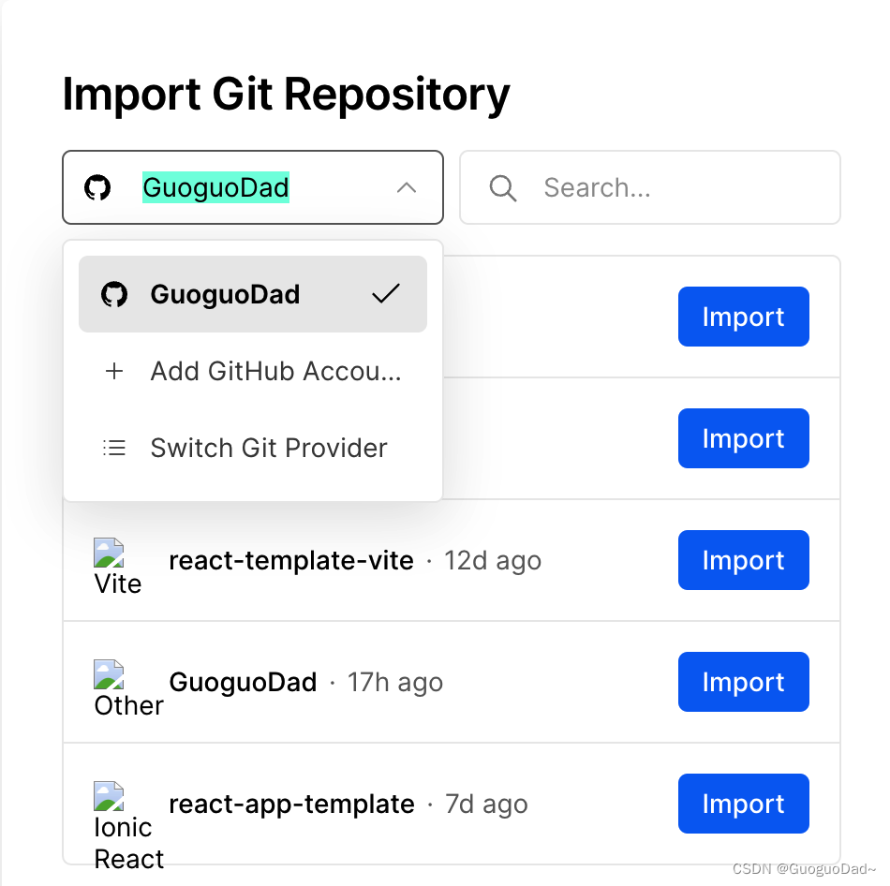
Task: Import the react-template-vite repository
Action: (x=744, y=560)
